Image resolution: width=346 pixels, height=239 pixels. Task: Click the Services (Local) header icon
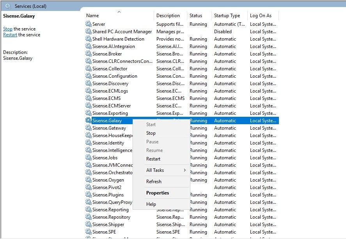coord(8,6)
